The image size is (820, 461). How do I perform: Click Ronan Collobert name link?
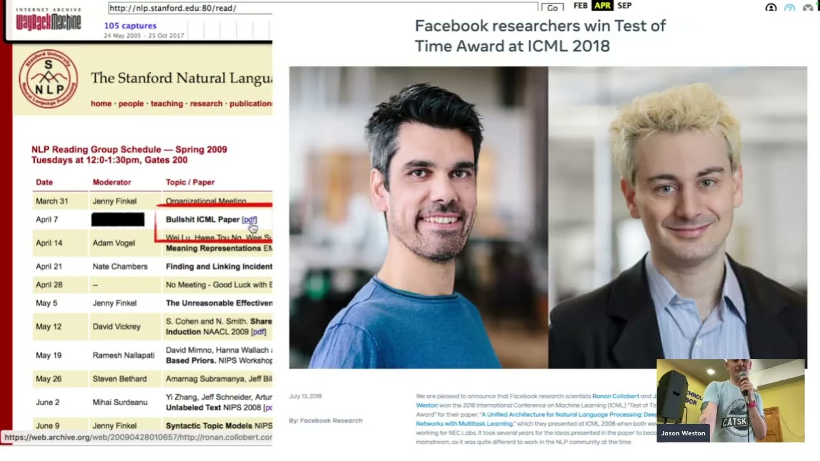pyautogui.click(x=616, y=396)
